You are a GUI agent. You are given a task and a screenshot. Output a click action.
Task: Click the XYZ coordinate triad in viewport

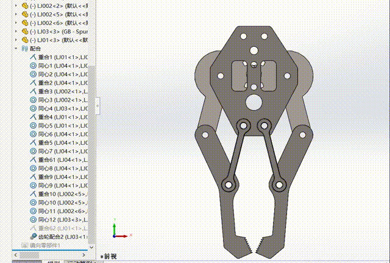click(121, 229)
